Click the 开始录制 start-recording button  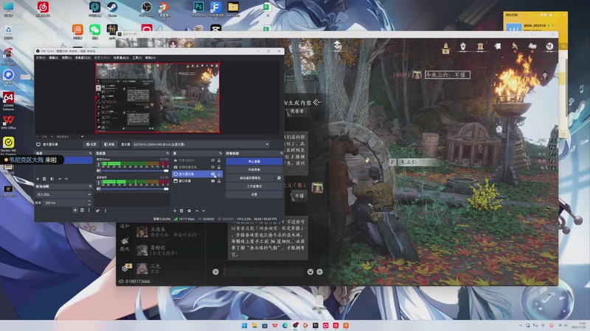pyautogui.click(x=254, y=170)
